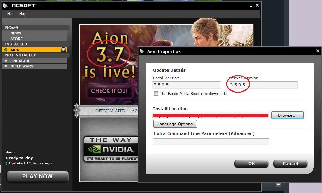Select LINEAGE II in not installed list
The width and height of the screenshot is (322, 193).
[x=34, y=61]
